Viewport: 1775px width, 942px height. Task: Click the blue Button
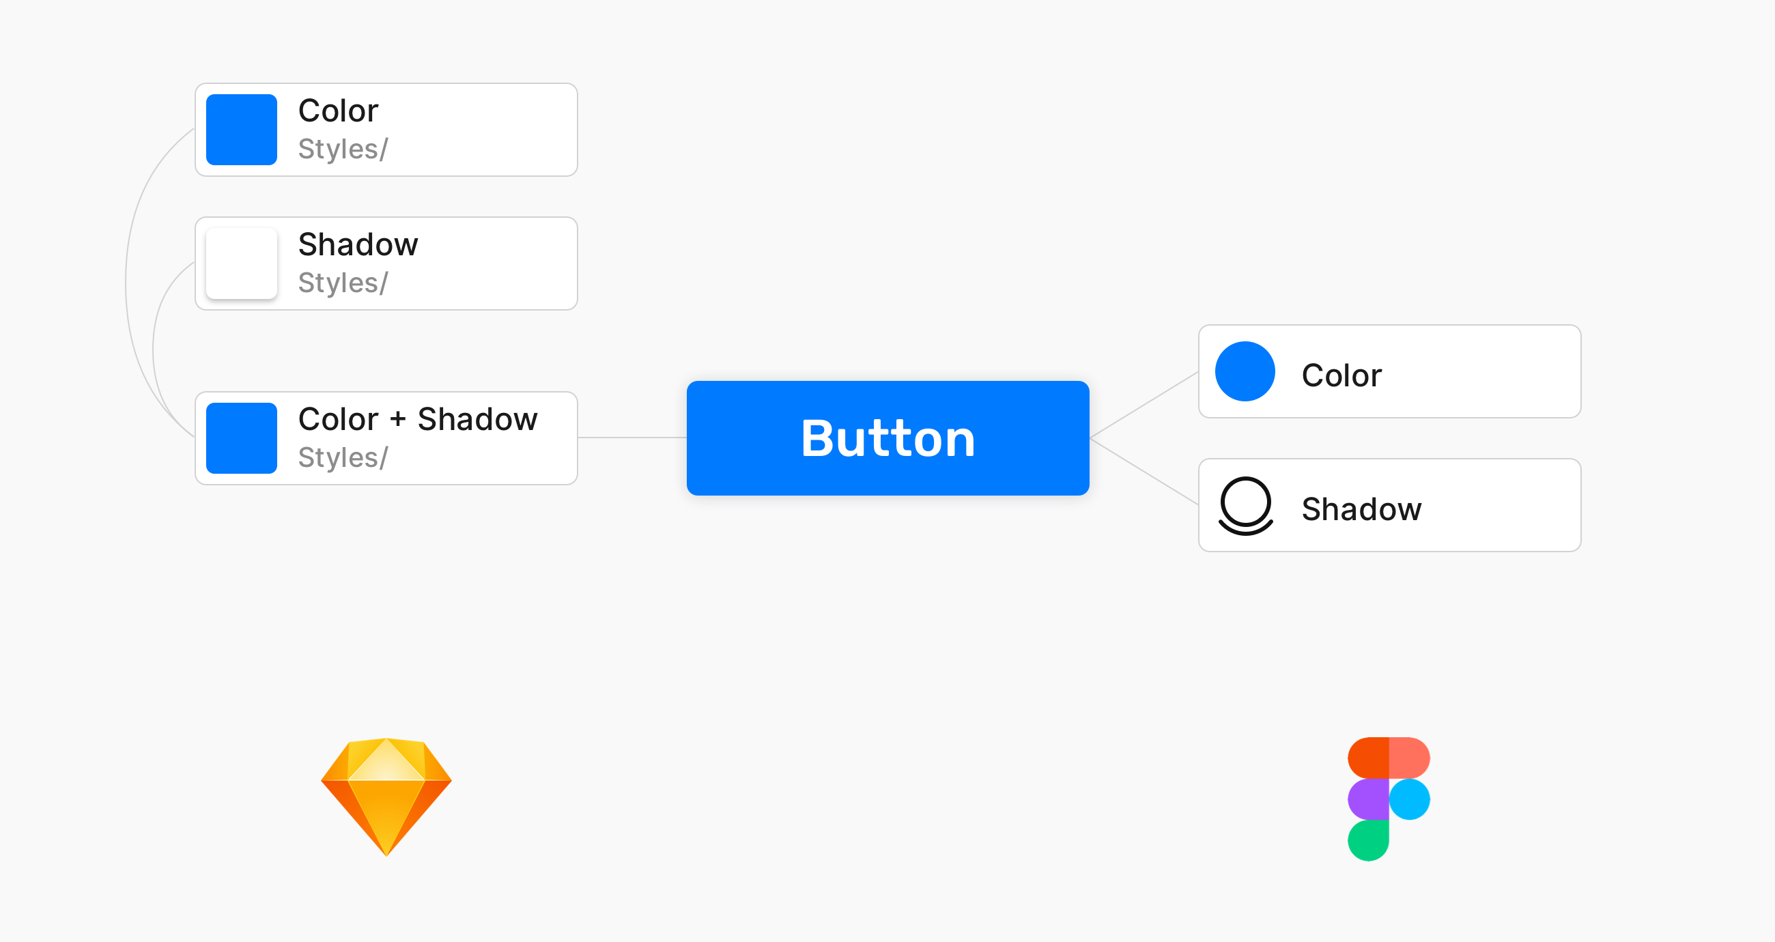888,438
